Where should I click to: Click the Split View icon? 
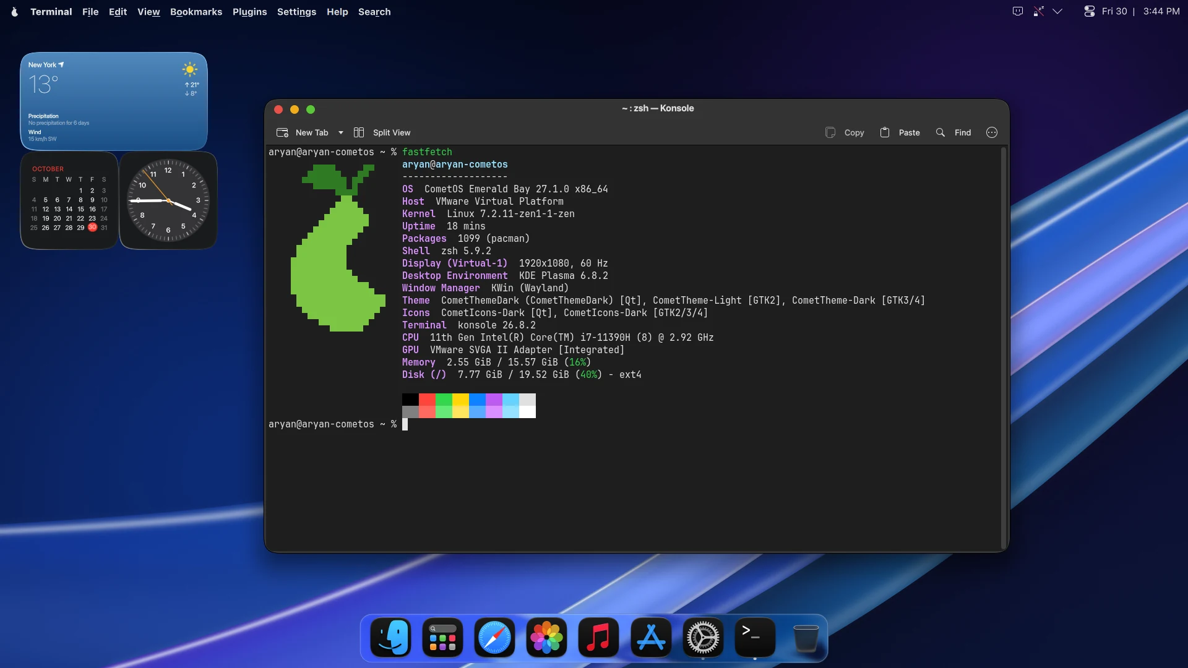[359, 132]
